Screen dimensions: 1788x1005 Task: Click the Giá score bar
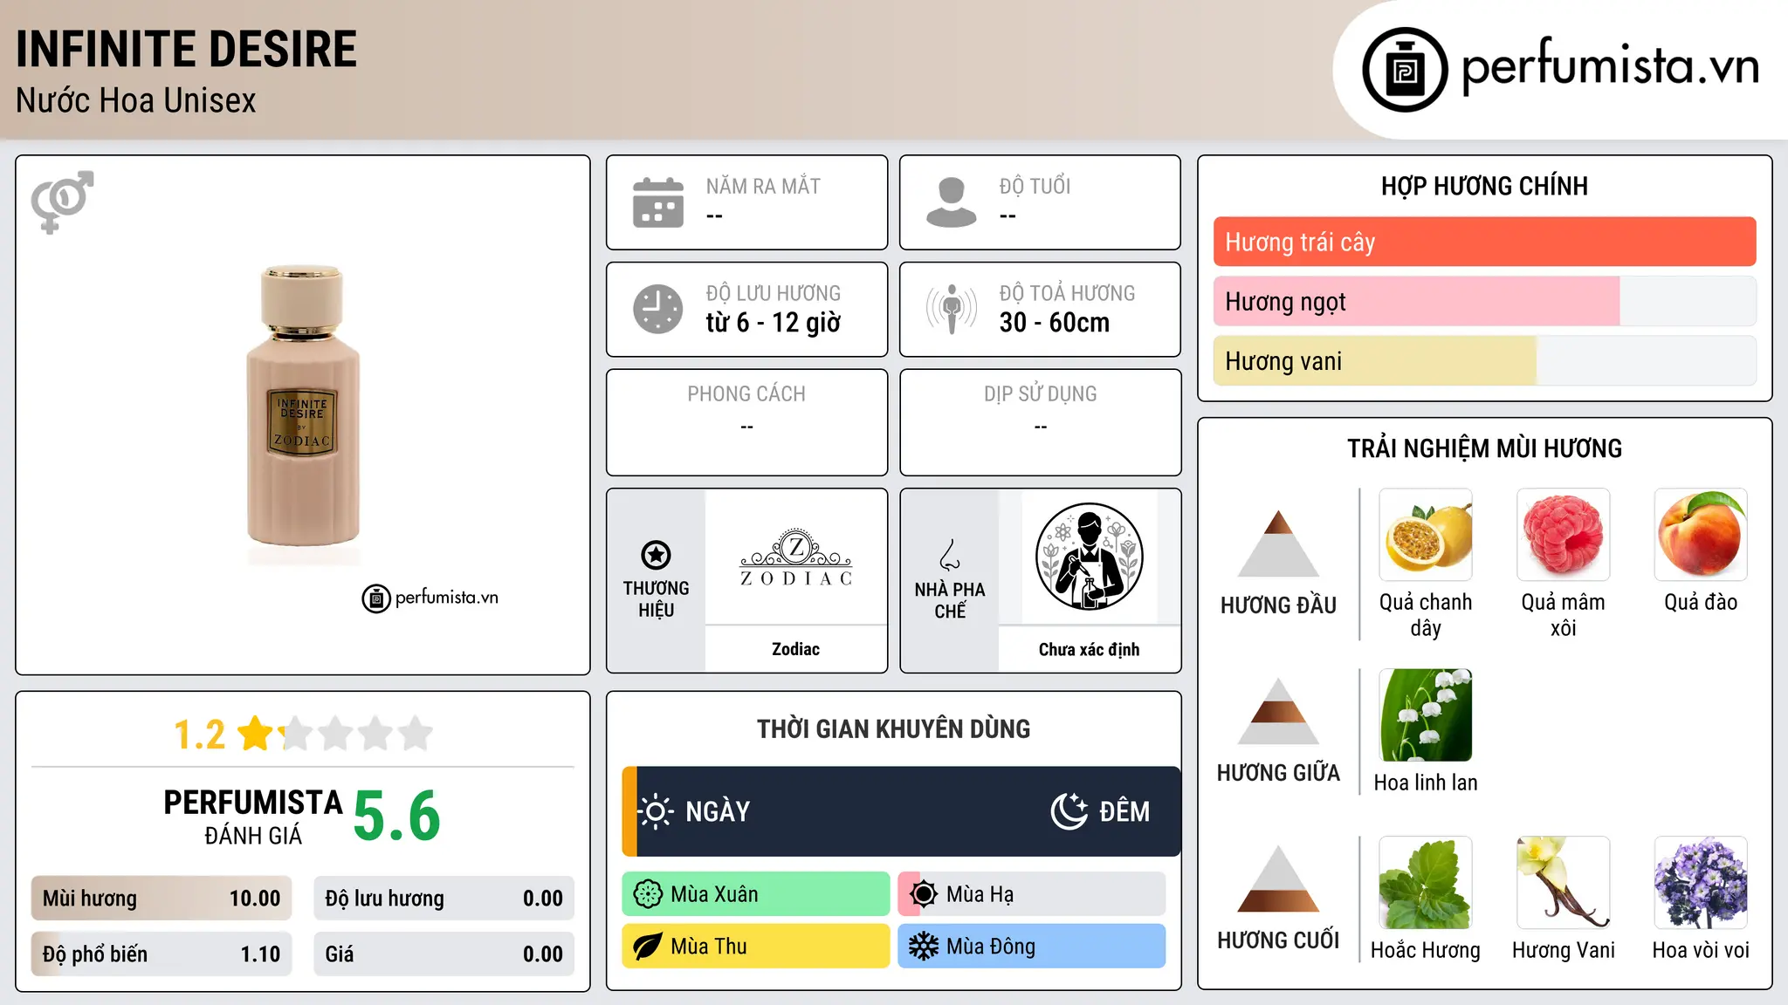click(x=444, y=954)
